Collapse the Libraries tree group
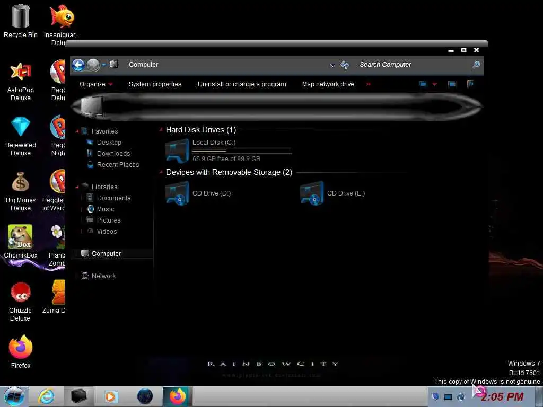 pos(77,187)
